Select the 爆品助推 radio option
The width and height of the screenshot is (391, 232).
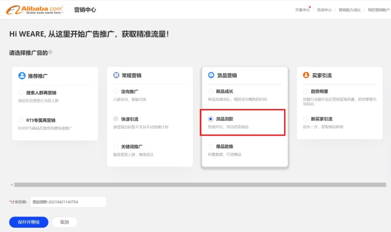[x=211, y=146]
